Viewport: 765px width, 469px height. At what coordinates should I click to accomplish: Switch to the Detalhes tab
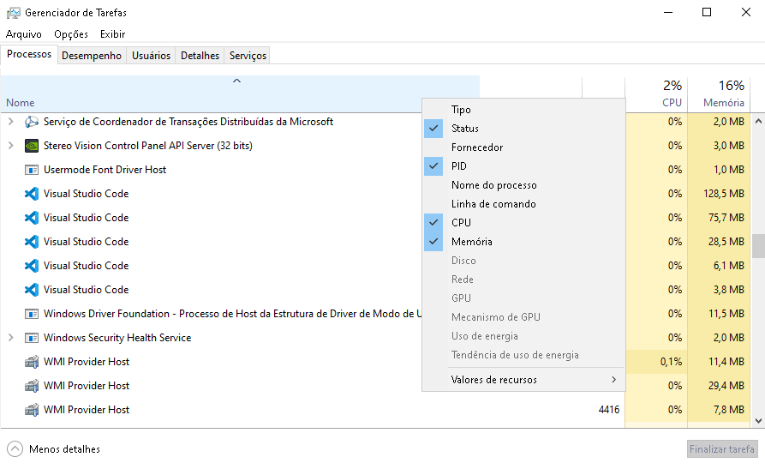tap(200, 56)
